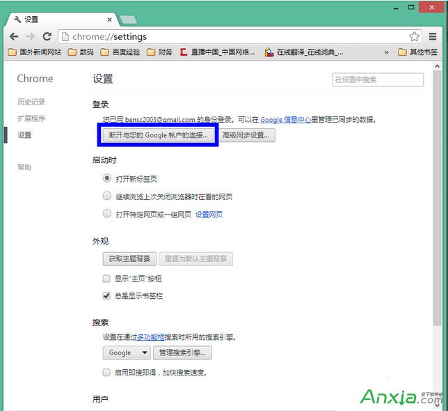Open 帮助 in the sidebar
Viewport: 448px width, 411px height.
(x=24, y=167)
